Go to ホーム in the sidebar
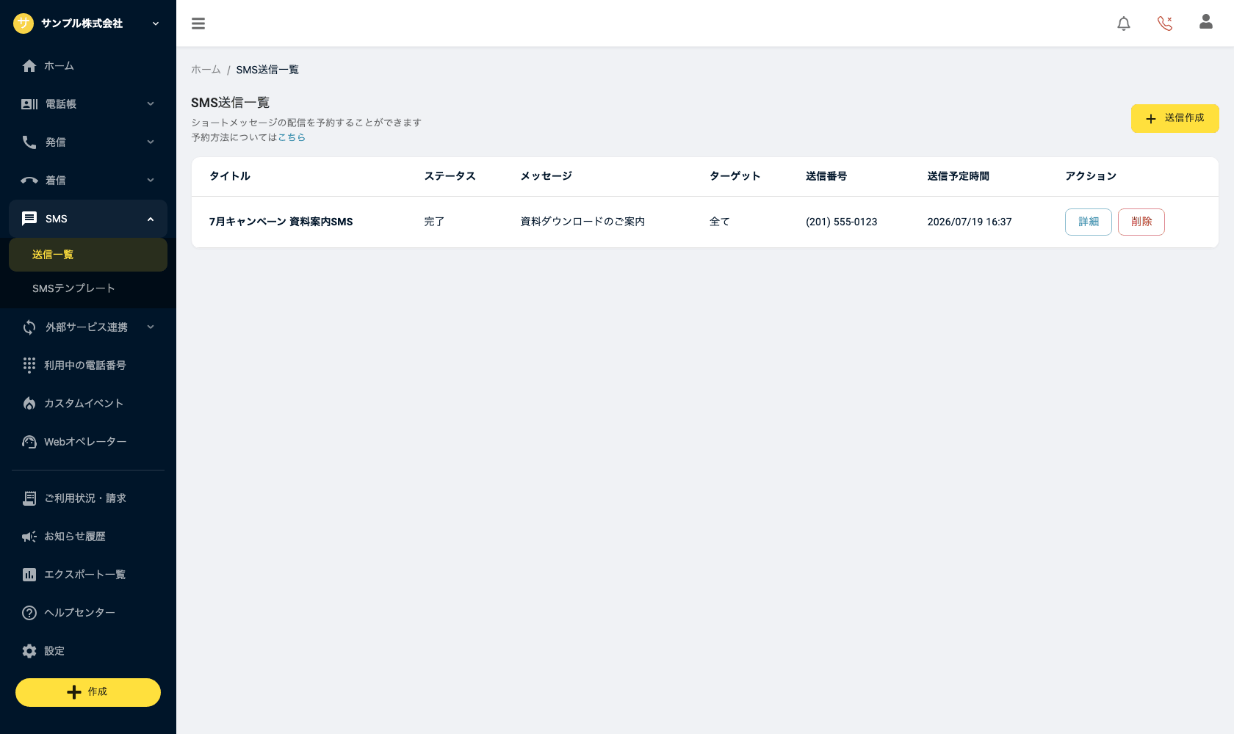 pos(88,66)
